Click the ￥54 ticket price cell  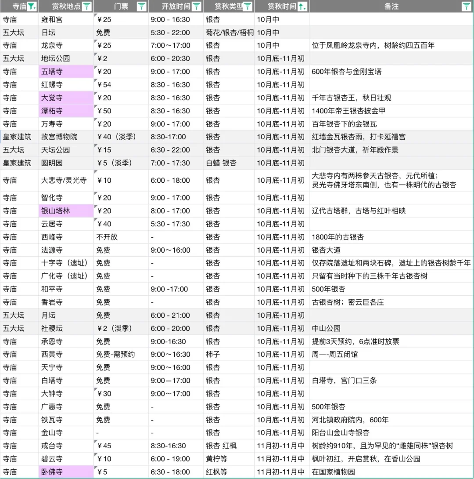coord(121,85)
